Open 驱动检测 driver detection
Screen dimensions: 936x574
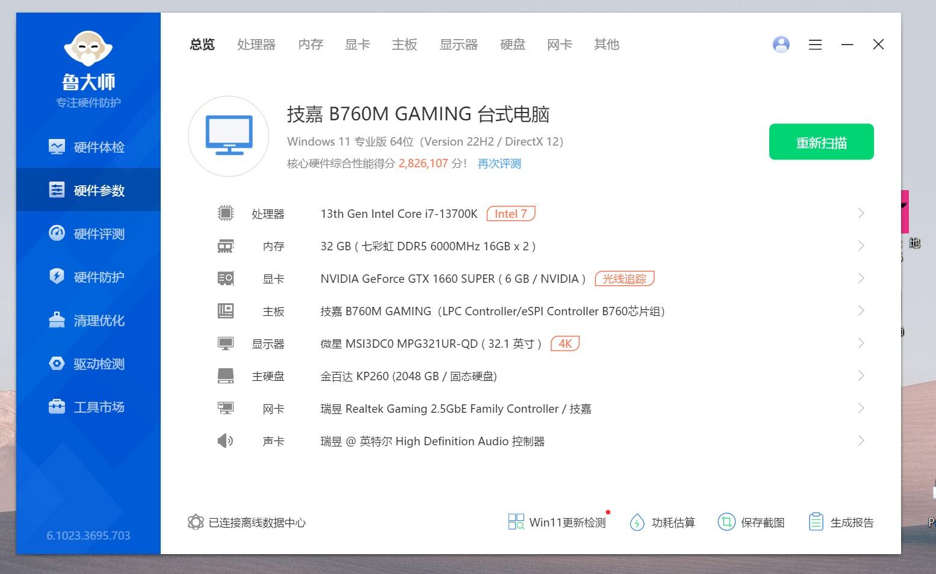[88, 363]
